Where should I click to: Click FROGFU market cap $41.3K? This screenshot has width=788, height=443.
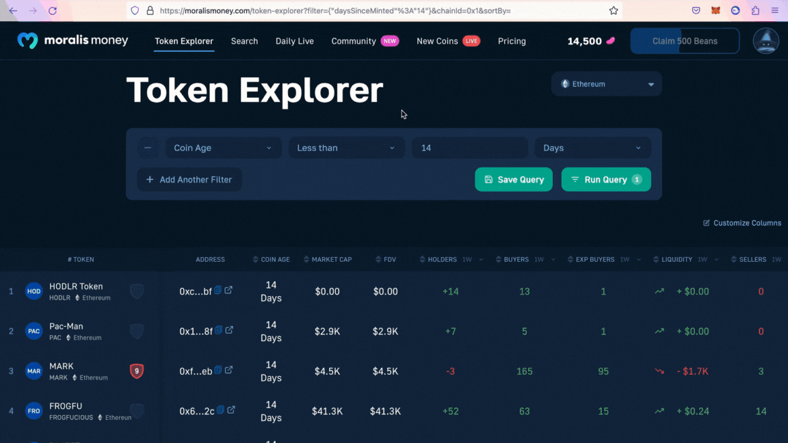click(x=327, y=411)
